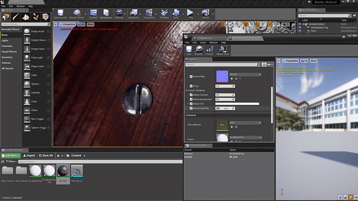The width and height of the screenshot is (358, 201).
Task: Toggle the Albedo Tint checkbox
Action: (191, 104)
